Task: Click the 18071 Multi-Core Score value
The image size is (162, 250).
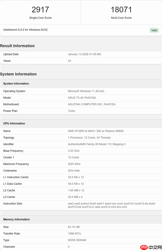Action: click(121, 10)
